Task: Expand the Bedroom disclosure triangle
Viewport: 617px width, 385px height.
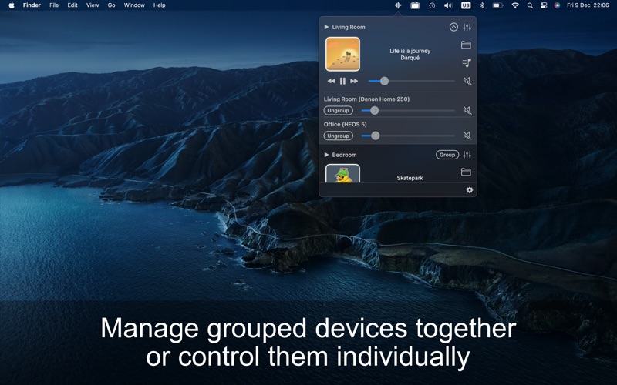Action: (x=326, y=155)
